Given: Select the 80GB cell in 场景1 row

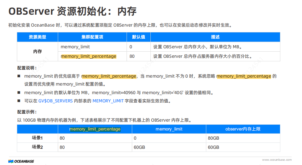Looking at the screenshot, I should [213, 138].
